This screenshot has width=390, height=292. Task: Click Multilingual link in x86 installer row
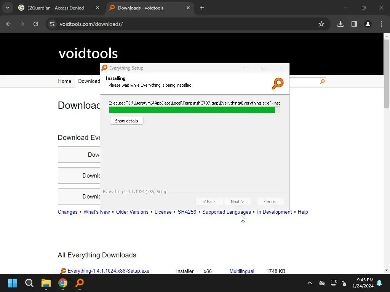click(x=242, y=271)
